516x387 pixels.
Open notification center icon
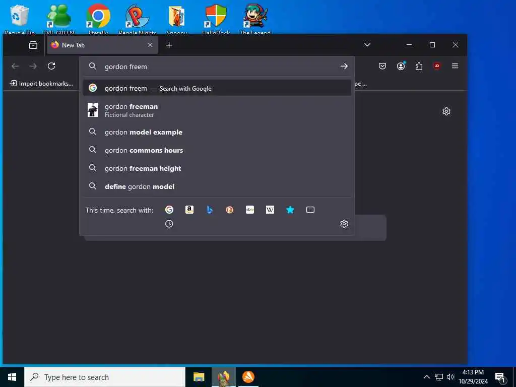click(500, 377)
